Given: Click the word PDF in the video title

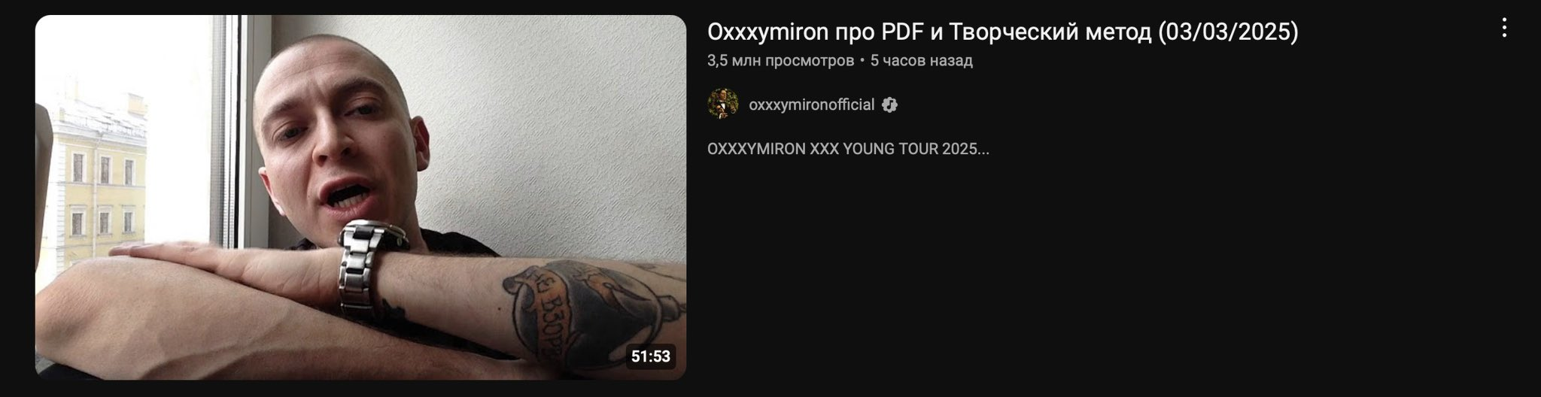Looking at the screenshot, I should [x=901, y=32].
